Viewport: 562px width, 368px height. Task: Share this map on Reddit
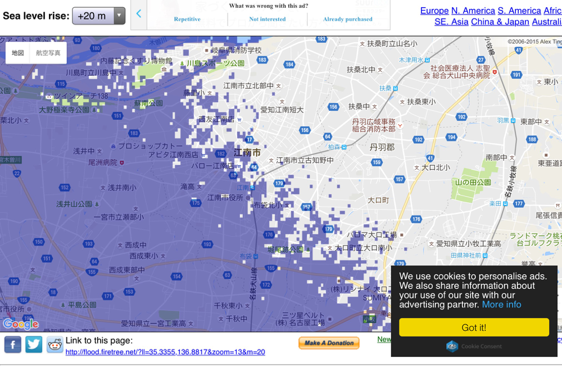tap(55, 344)
